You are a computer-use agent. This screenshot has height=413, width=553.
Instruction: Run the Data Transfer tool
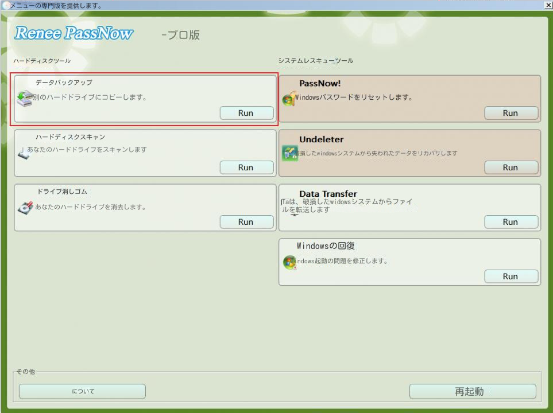click(x=510, y=221)
